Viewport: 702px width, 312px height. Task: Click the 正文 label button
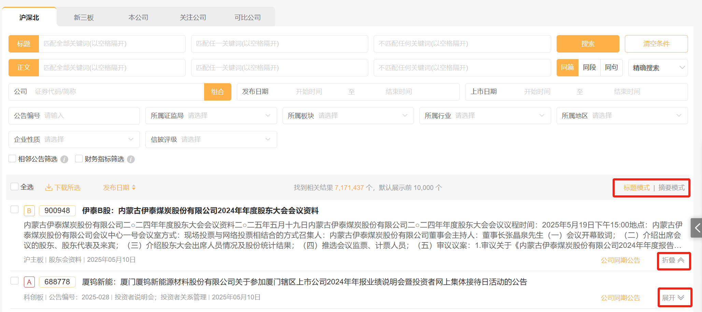24,68
